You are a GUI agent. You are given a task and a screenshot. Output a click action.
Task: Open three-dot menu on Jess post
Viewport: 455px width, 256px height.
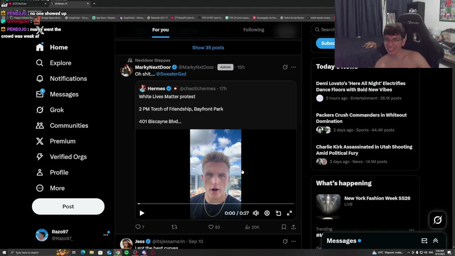(x=293, y=241)
